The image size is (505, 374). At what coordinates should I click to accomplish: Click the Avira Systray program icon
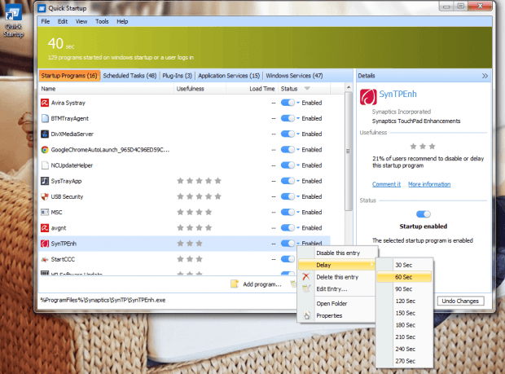click(45, 103)
